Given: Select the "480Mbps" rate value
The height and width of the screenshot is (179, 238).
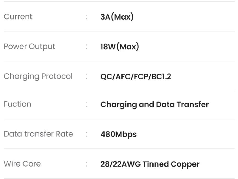Looking at the screenshot, I should (118, 134).
